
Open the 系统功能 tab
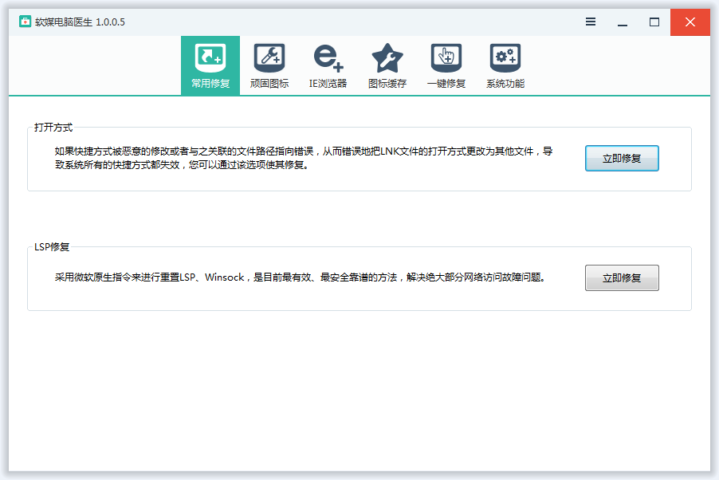tap(505, 65)
